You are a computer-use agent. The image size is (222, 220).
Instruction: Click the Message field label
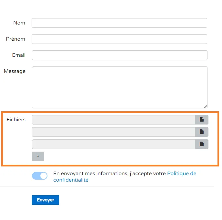click(x=15, y=71)
